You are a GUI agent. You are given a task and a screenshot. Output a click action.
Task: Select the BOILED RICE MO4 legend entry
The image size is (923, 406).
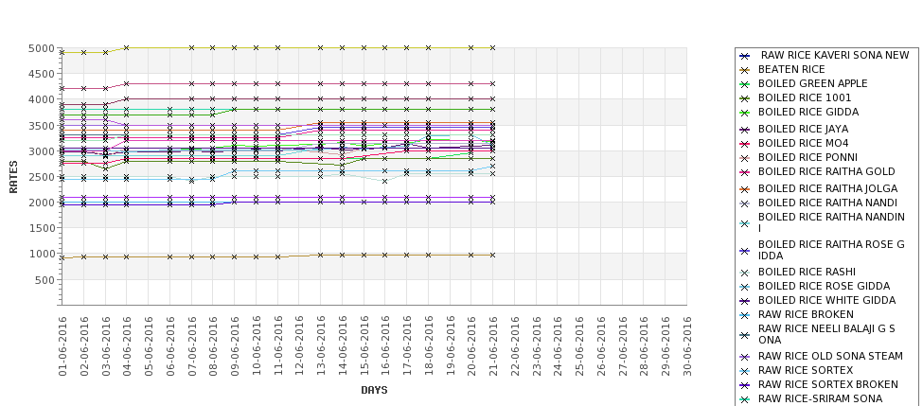pos(803,143)
